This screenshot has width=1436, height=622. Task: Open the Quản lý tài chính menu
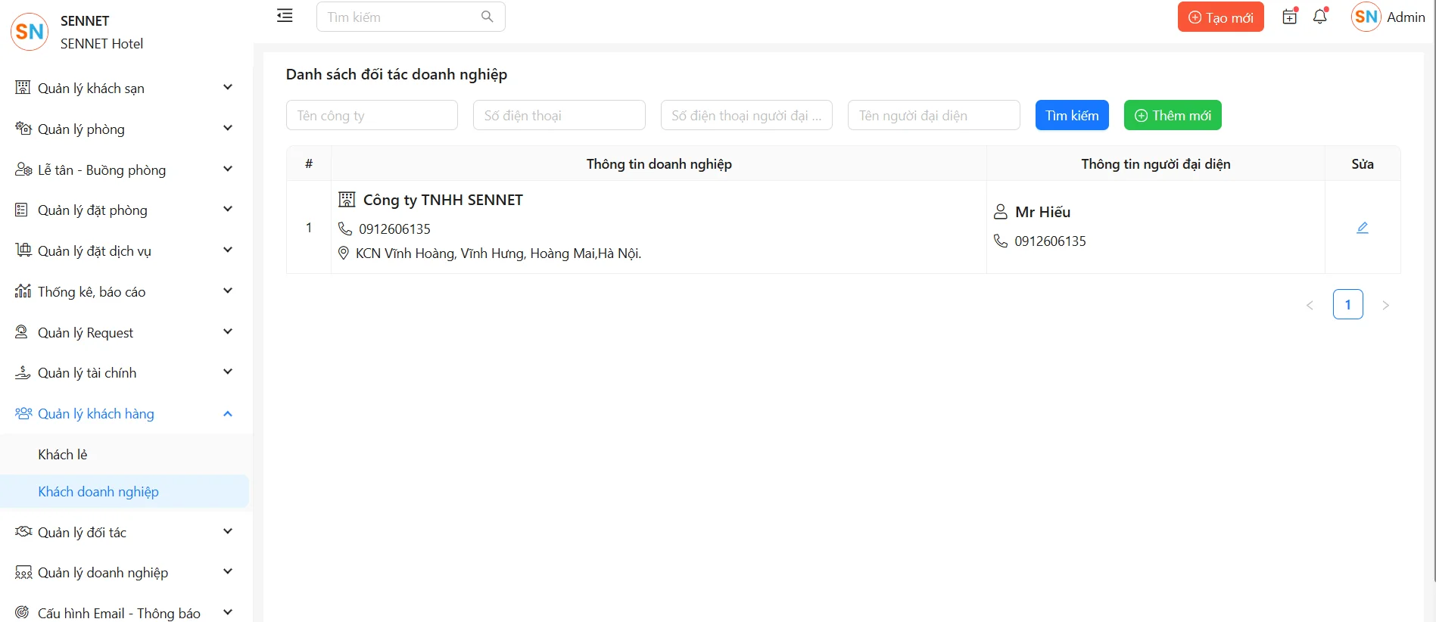[125, 373]
